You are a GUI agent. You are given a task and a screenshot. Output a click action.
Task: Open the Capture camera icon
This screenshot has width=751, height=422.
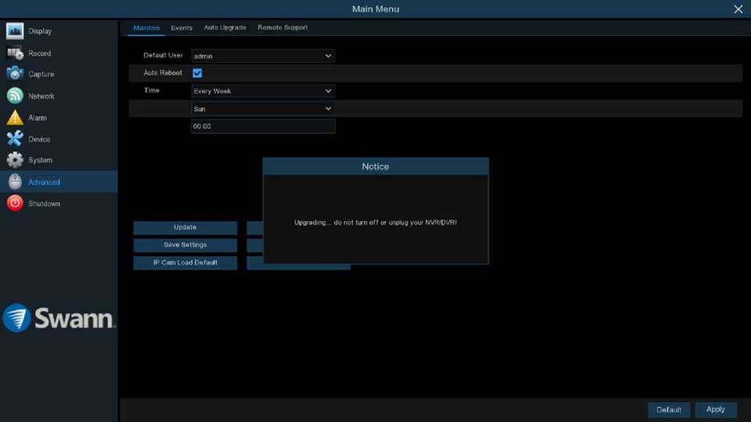point(15,74)
